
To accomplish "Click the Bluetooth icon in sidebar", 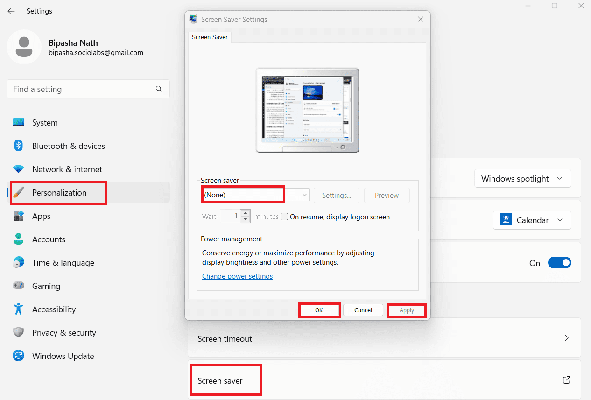I will click(x=19, y=146).
